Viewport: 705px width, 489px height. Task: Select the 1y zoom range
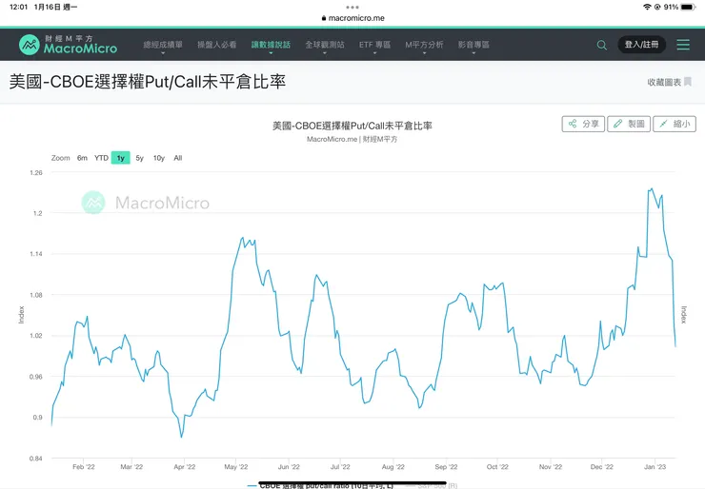[120, 158]
